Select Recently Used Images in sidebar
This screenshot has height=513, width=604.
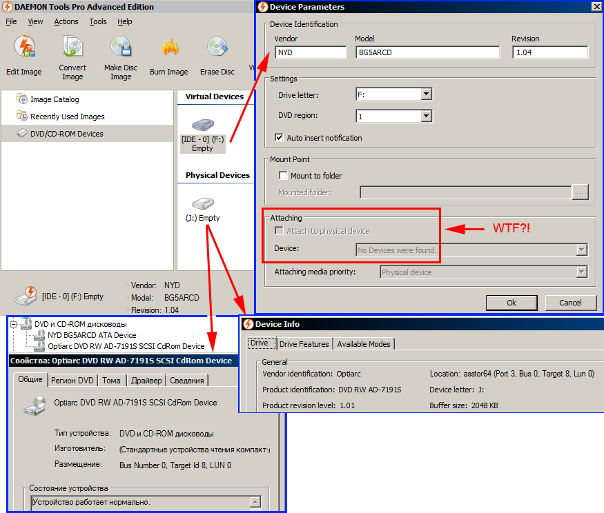pyautogui.click(x=67, y=117)
